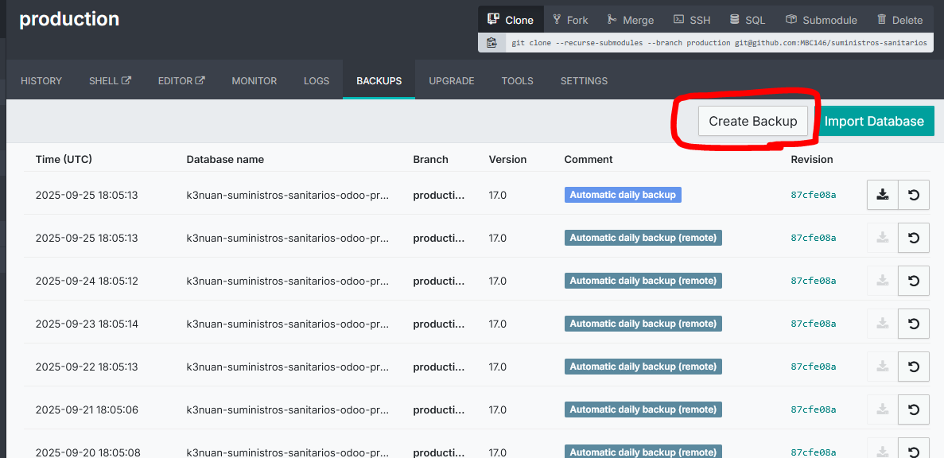The image size is (944, 458).
Task: Click the Create Backup button
Action: (752, 122)
